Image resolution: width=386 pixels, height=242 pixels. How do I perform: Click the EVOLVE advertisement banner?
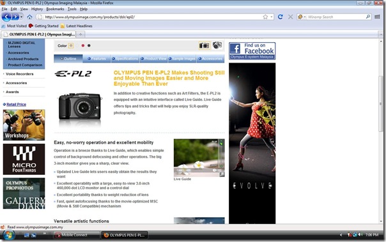(252, 143)
